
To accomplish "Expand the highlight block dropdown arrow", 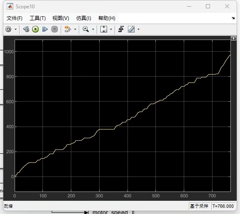I will [75, 29].
